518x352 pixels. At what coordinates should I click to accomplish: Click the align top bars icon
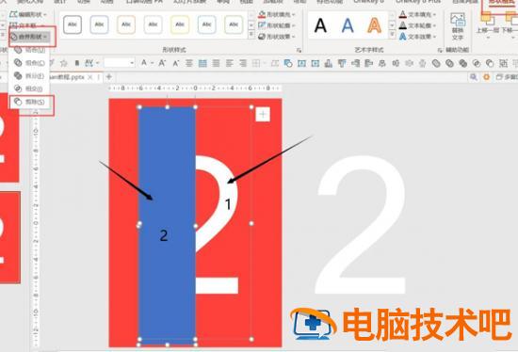tap(342, 63)
